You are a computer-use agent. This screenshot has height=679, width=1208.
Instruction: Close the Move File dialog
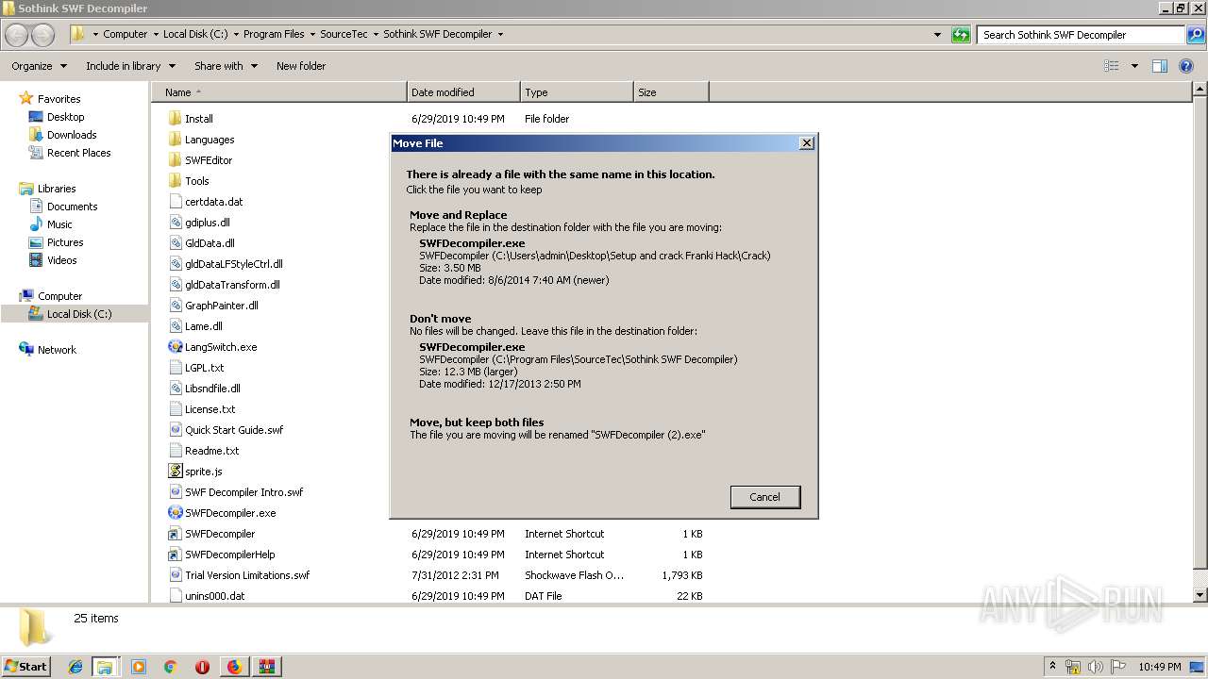[806, 142]
